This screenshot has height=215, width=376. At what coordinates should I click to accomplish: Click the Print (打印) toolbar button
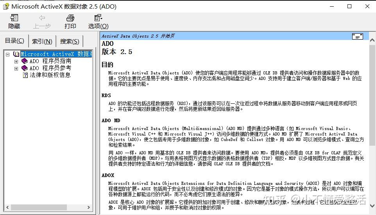[70, 22]
